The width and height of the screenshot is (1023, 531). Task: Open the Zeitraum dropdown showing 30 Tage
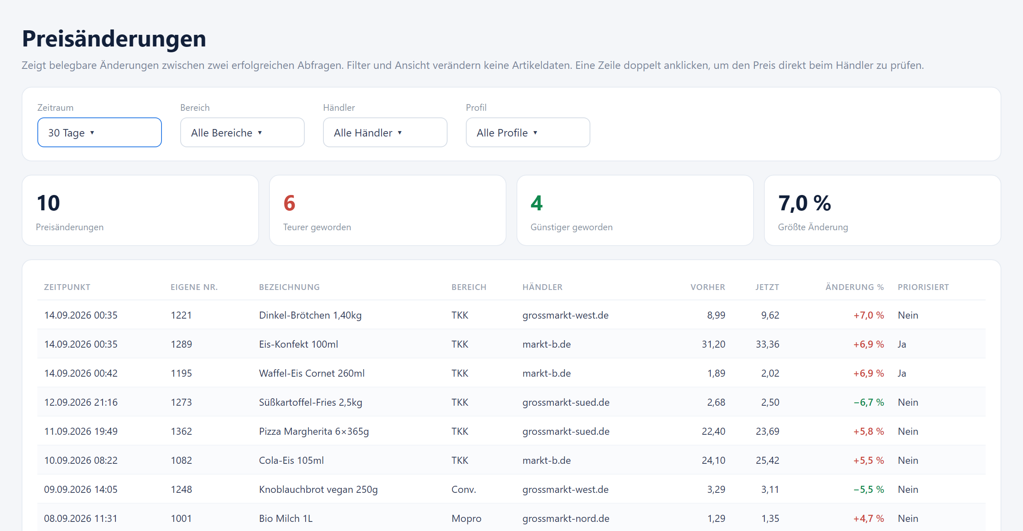pyautogui.click(x=99, y=132)
